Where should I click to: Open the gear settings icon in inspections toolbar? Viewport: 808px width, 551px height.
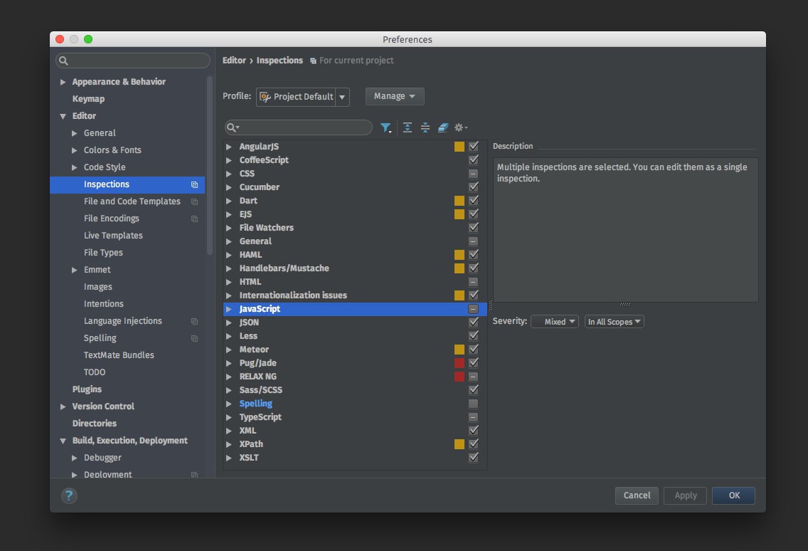click(x=460, y=127)
